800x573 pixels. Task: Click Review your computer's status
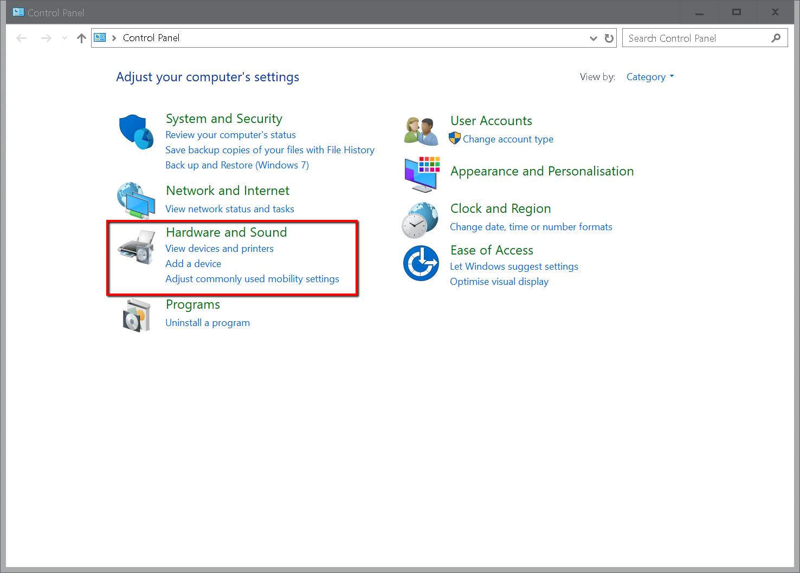pyautogui.click(x=230, y=135)
